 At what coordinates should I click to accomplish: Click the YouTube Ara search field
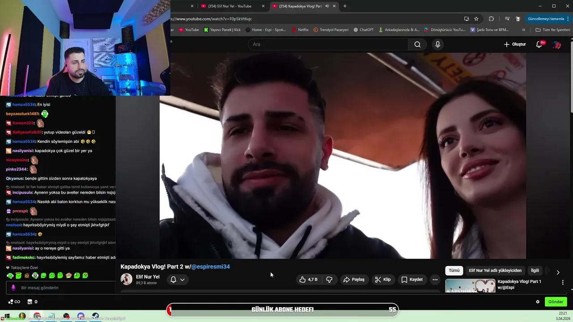coord(328,44)
